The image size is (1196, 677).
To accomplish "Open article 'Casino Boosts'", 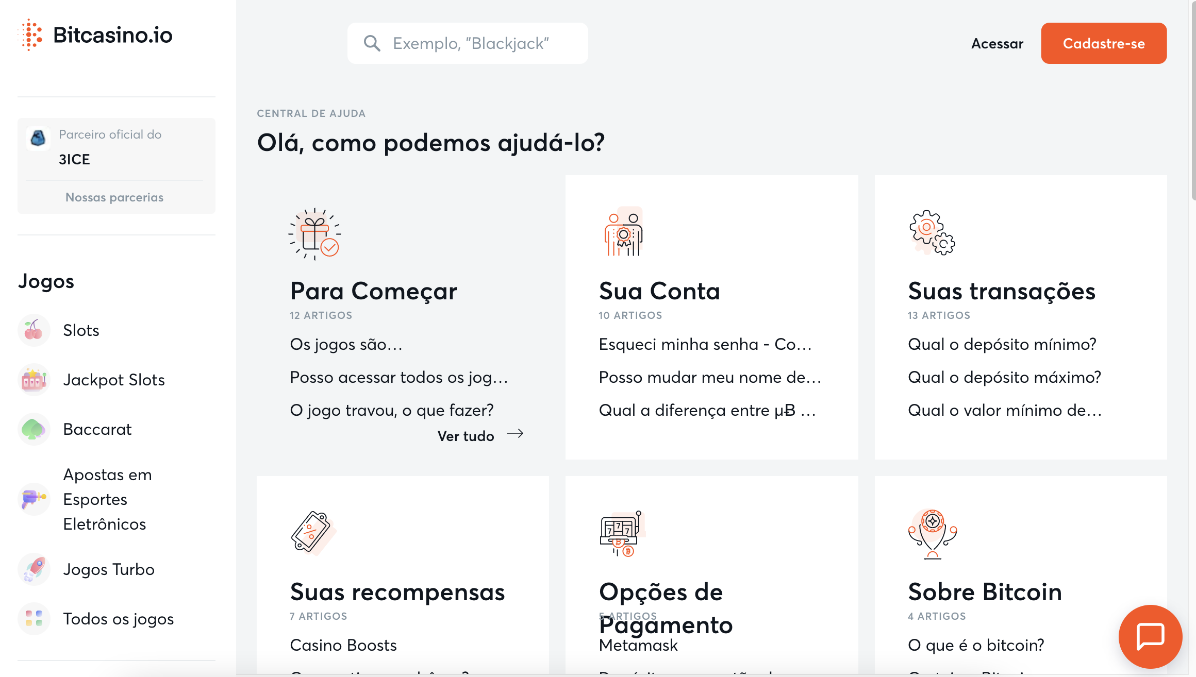I will [x=343, y=645].
